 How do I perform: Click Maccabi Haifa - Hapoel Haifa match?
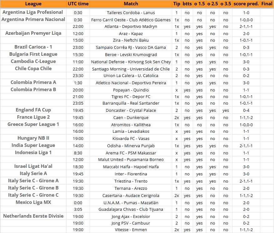coord(131,167)
